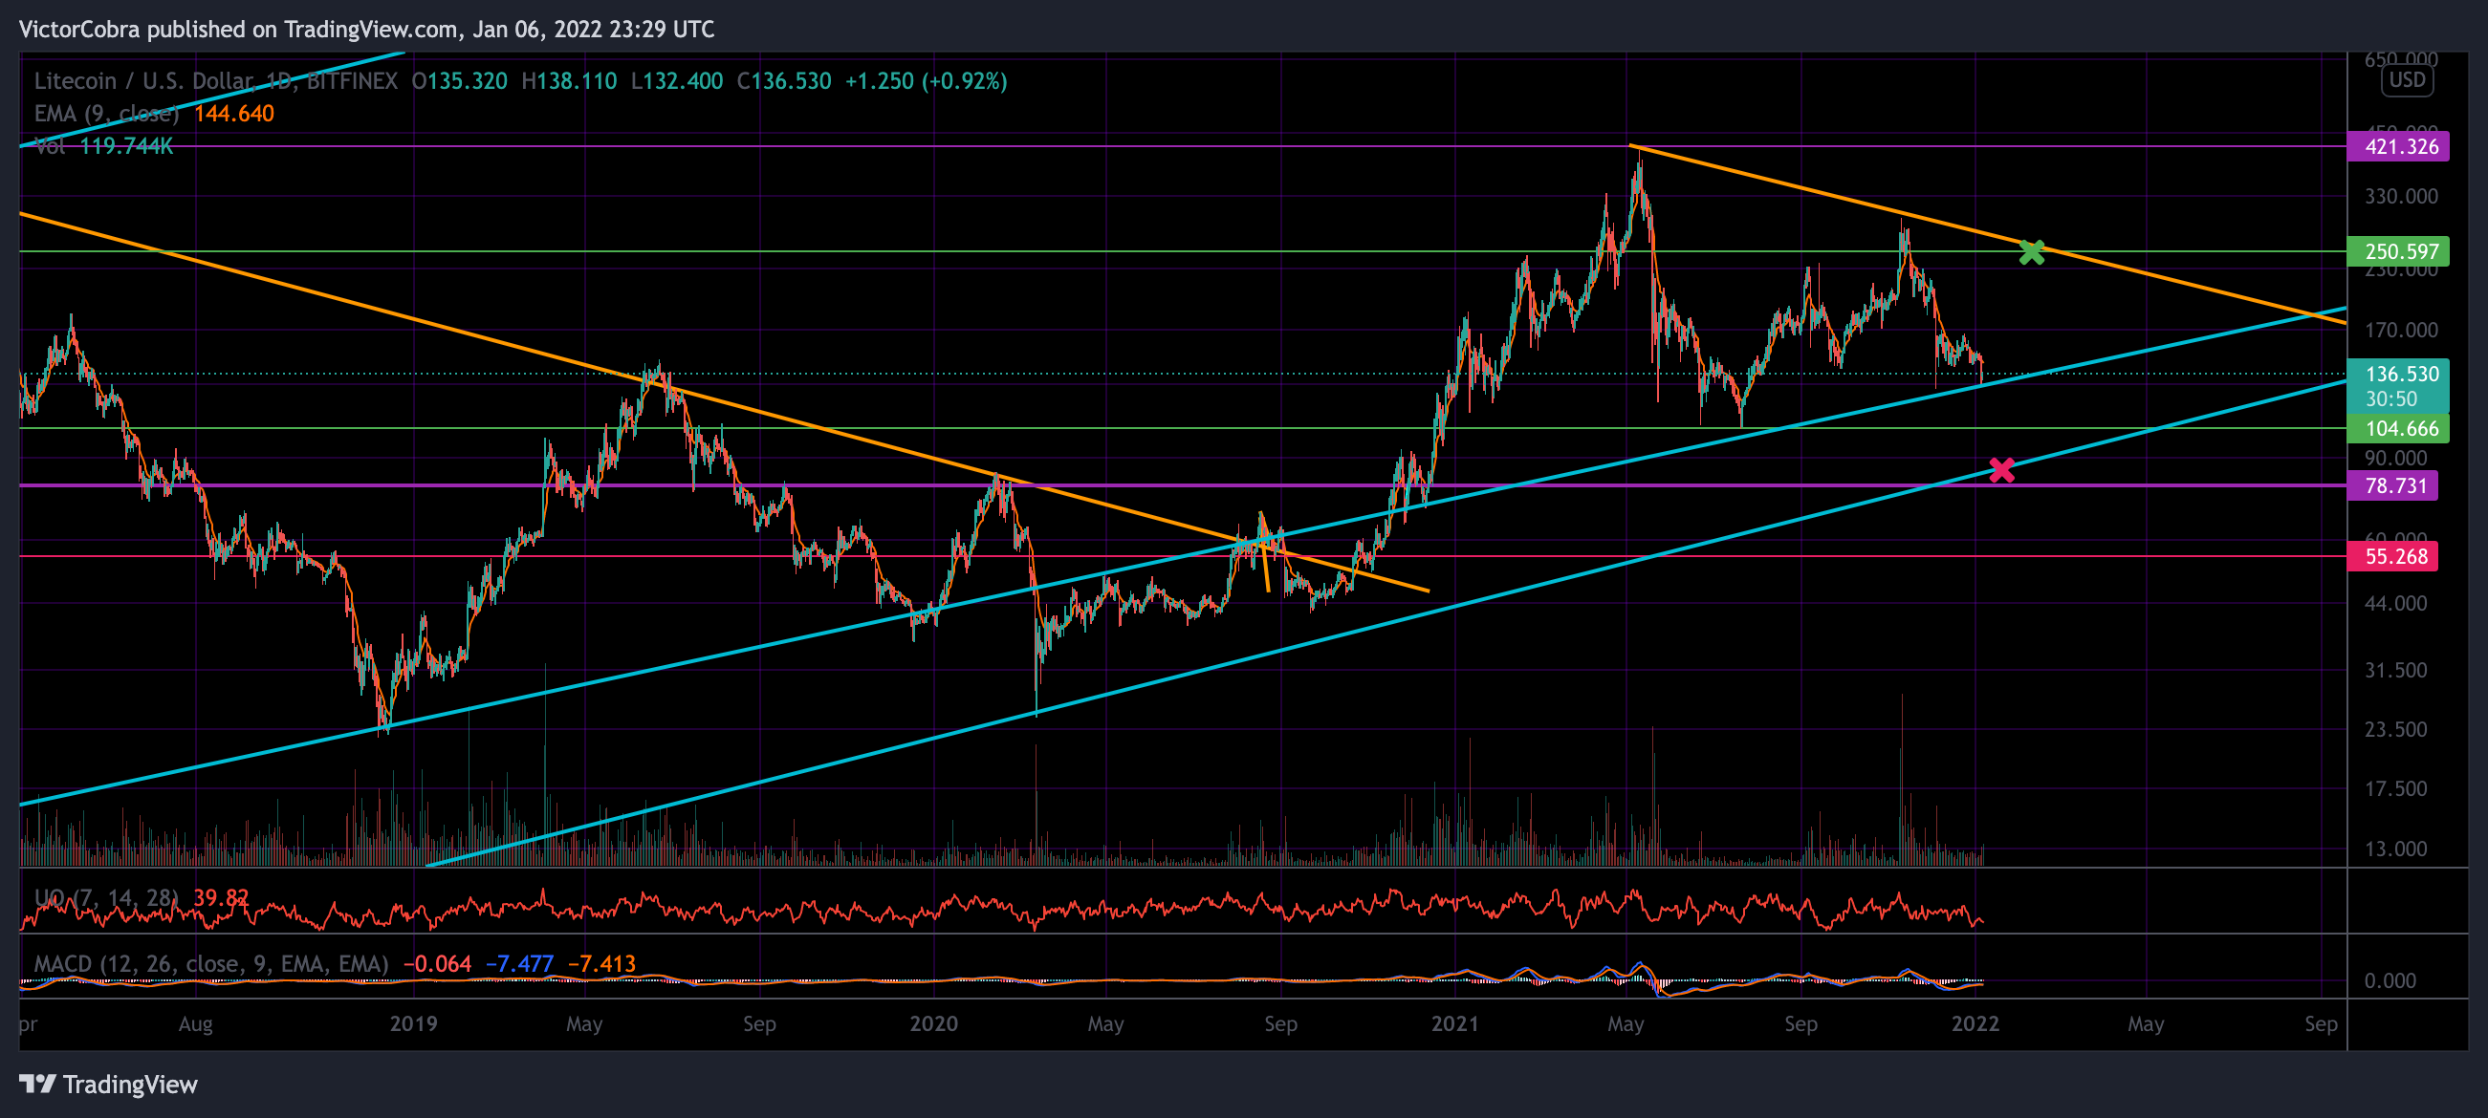Click the UO value 39.82
This screenshot has width=2488, height=1118.
220,898
